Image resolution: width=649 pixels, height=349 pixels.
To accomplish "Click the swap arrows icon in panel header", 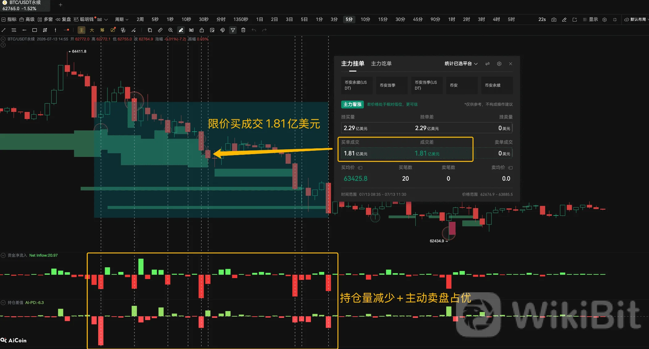I will [487, 64].
